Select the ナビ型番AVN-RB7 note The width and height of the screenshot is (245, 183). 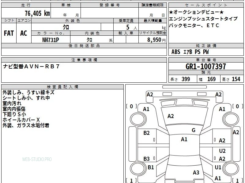[x=32, y=66]
